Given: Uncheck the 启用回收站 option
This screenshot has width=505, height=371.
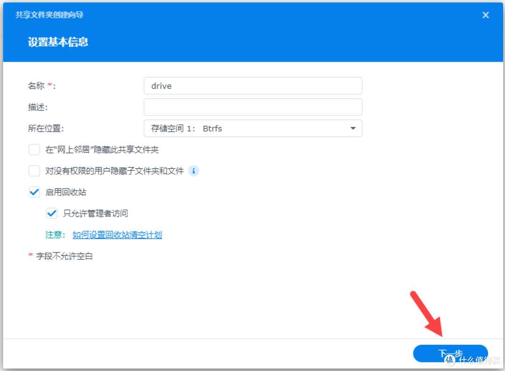Looking at the screenshot, I should [35, 192].
